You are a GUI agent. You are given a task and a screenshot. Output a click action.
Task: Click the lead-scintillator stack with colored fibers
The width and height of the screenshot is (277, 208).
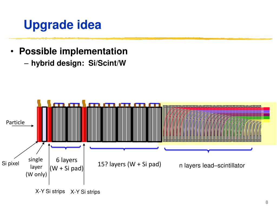(x=212, y=123)
